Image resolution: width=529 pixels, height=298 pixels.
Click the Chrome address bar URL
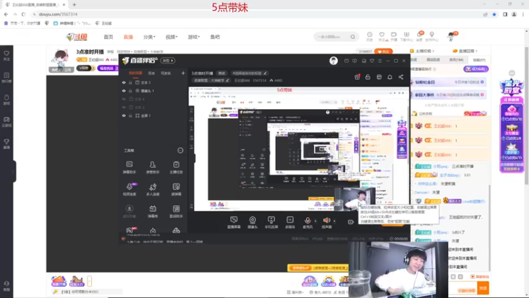(x=58, y=14)
